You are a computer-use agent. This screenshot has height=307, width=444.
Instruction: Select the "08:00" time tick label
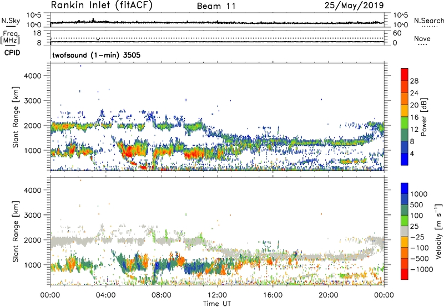pyautogui.click(x=161, y=295)
